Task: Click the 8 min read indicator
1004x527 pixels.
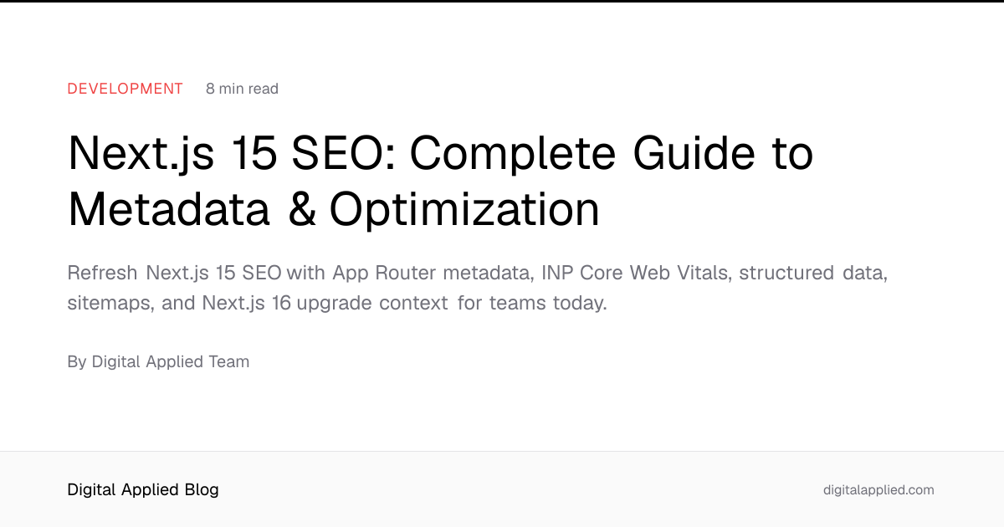Action: click(x=242, y=89)
